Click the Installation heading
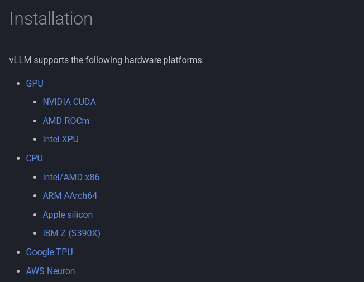The width and height of the screenshot is (364, 282). click(51, 18)
